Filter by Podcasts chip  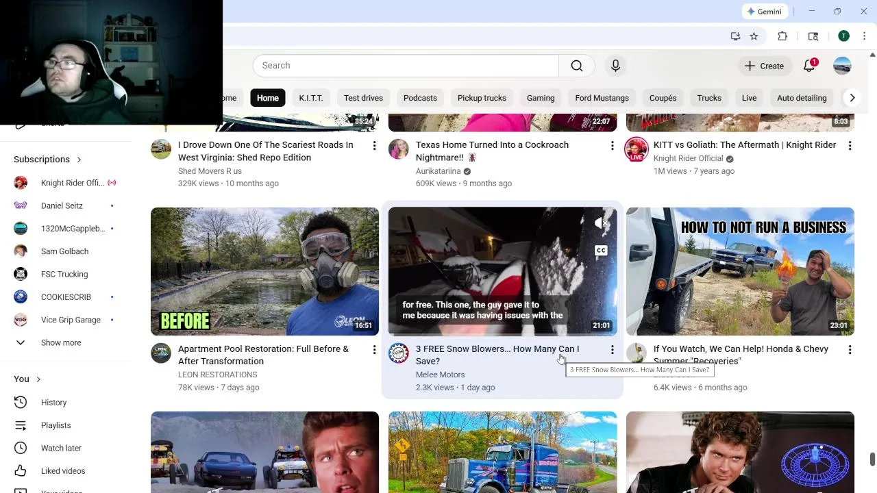pos(420,98)
